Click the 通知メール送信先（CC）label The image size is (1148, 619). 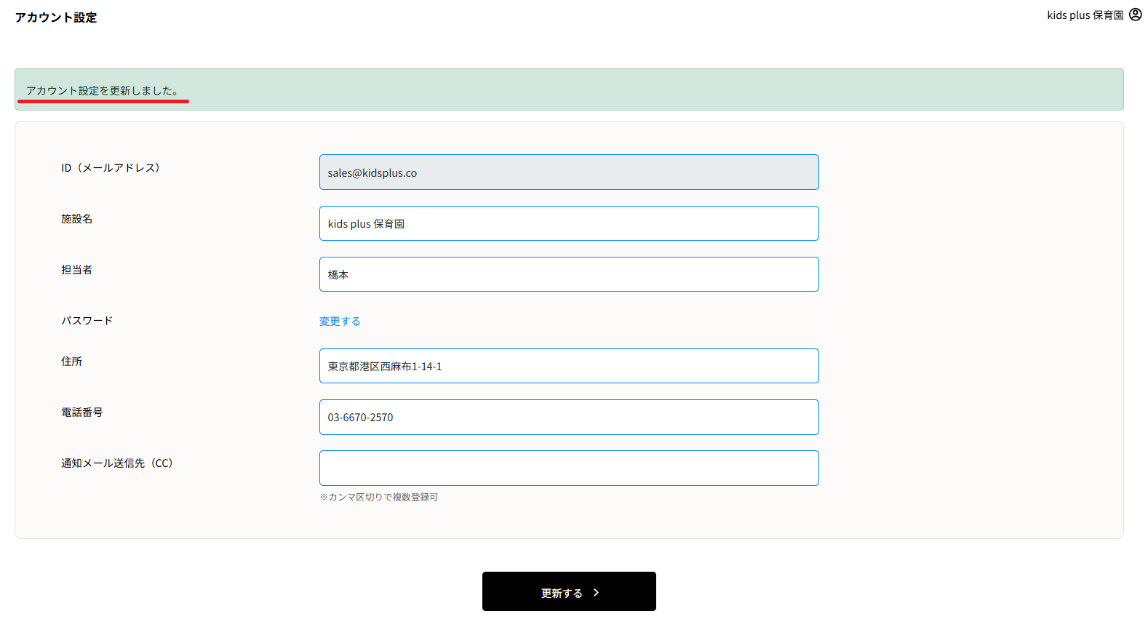coord(117,463)
